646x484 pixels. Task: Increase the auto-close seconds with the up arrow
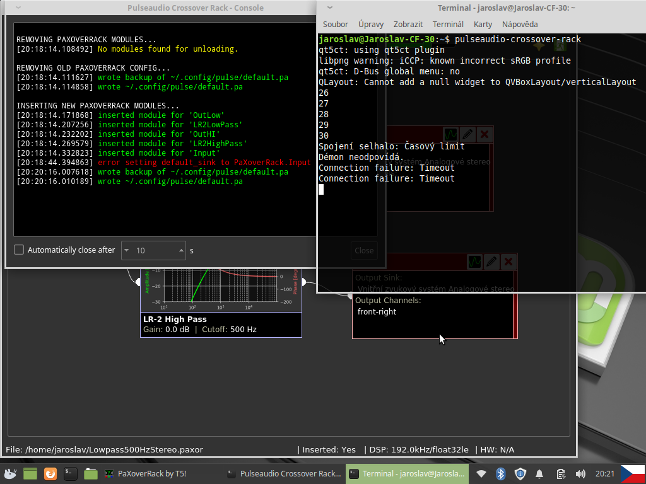pyautogui.click(x=181, y=250)
